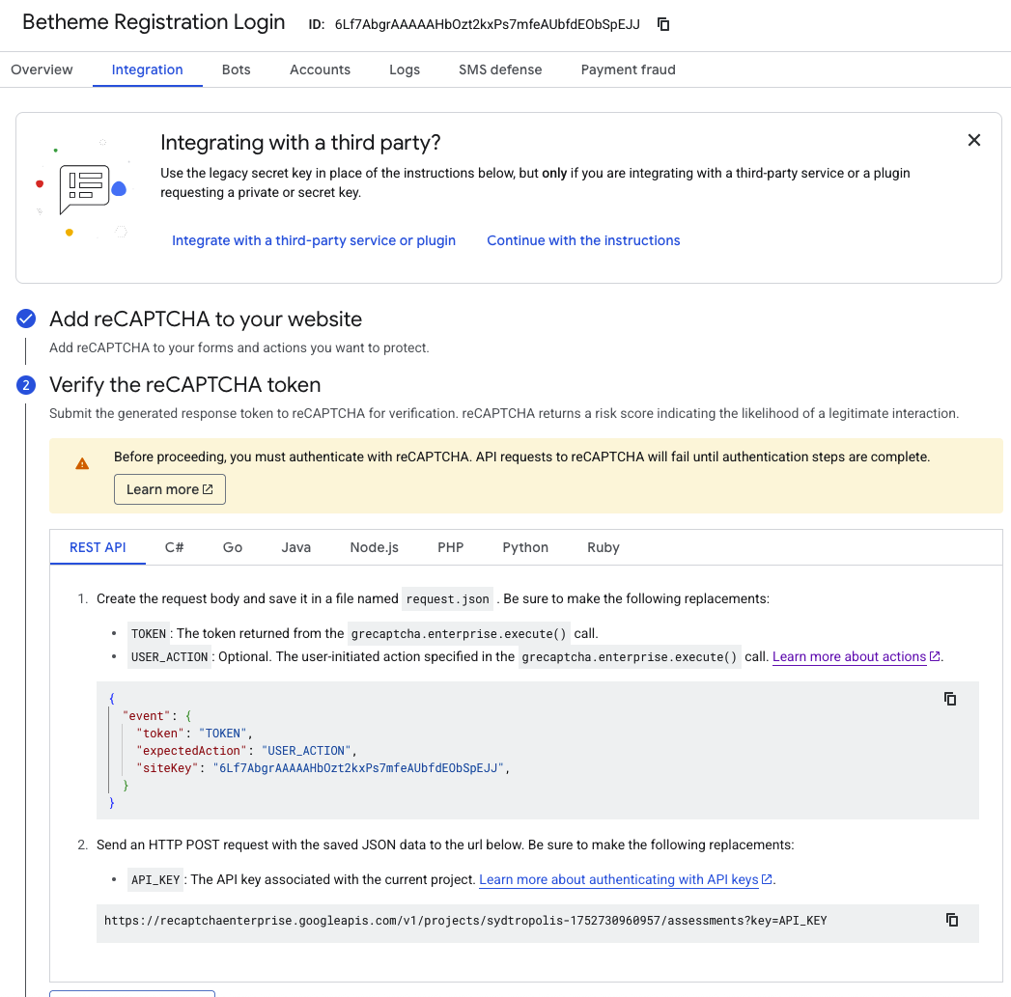Copy the assessments API URL
This screenshot has width=1011, height=997.
click(x=952, y=920)
